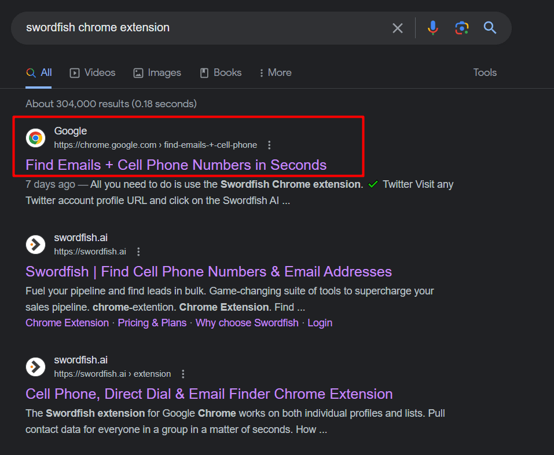
Task: Open the three-dot menu beside swordfish.ai › extension
Action: coord(183,374)
